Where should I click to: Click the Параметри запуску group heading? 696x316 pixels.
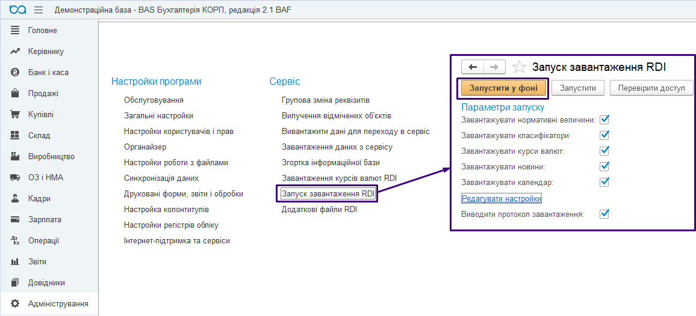click(x=503, y=108)
